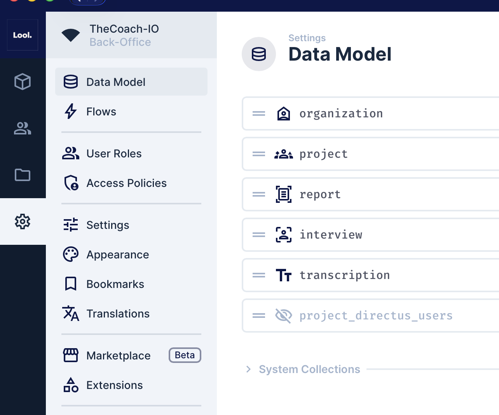Screen dimensions: 499x415
Task: Click the drag handle on the organization row
Action: 258,113
